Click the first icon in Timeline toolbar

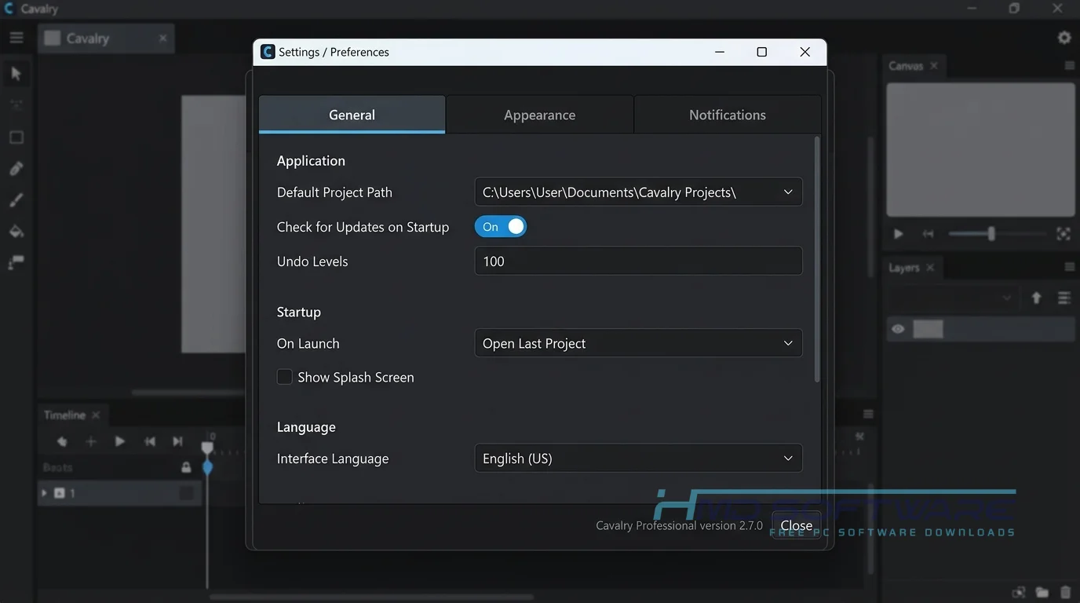[x=62, y=441]
